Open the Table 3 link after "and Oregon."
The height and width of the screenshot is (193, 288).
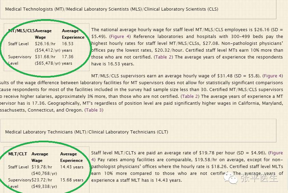94,110
